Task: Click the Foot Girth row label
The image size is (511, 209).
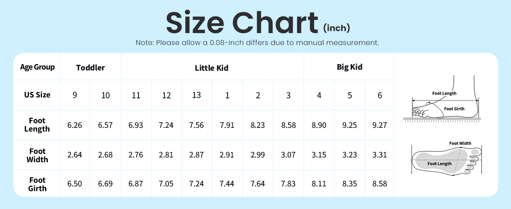Action: pyautogui.click(x=37, y=184)
